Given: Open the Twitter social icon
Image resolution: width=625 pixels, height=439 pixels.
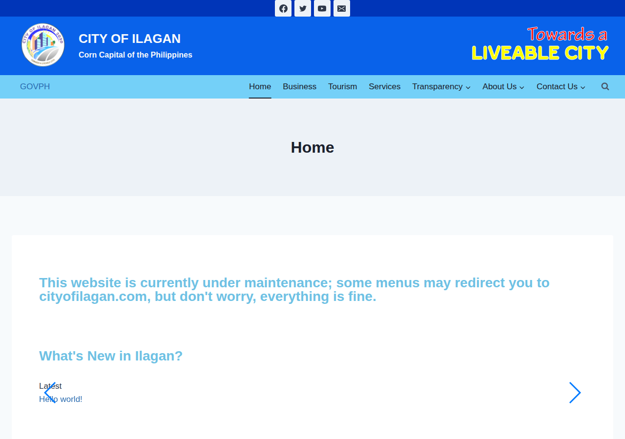Looking at the screenshot, I should coord(303,8).
